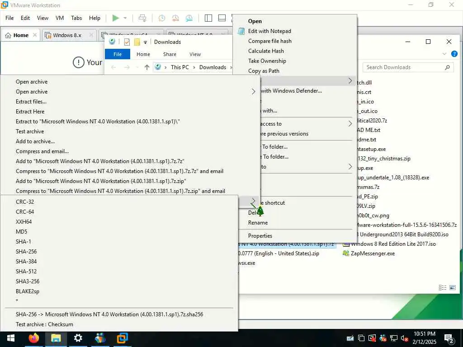Expand the ribbon with the chevron icon
Screen dimensions: 463x347
point(444,54)
